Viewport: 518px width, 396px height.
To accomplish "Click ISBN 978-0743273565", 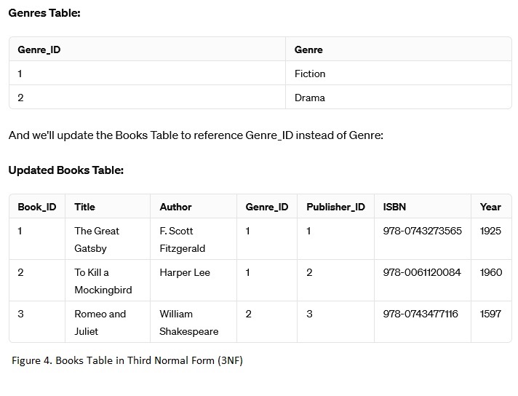I will coord(422,231).
